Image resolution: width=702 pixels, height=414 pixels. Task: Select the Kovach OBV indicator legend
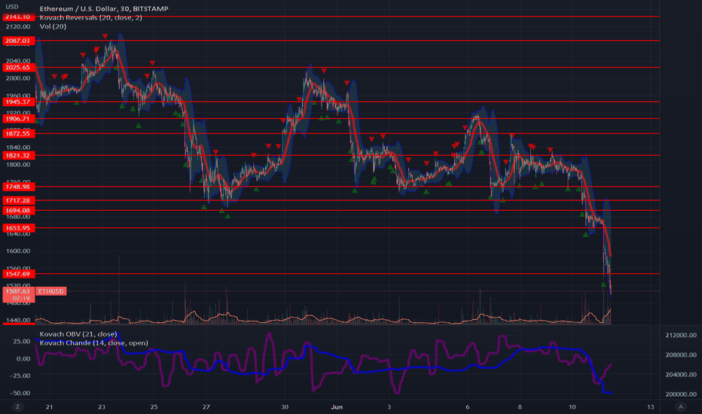click(78, 334)
